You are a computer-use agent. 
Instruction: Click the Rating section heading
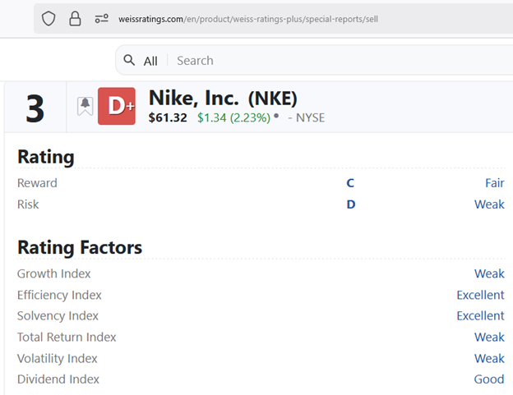[x=46, y=157]
